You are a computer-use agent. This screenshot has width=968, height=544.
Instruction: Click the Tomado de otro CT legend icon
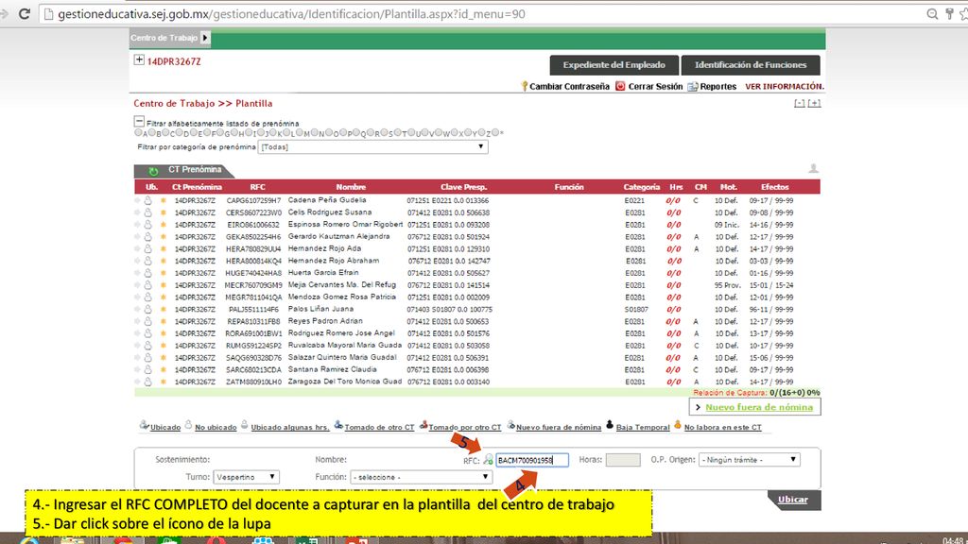click(x=338, y=425)
